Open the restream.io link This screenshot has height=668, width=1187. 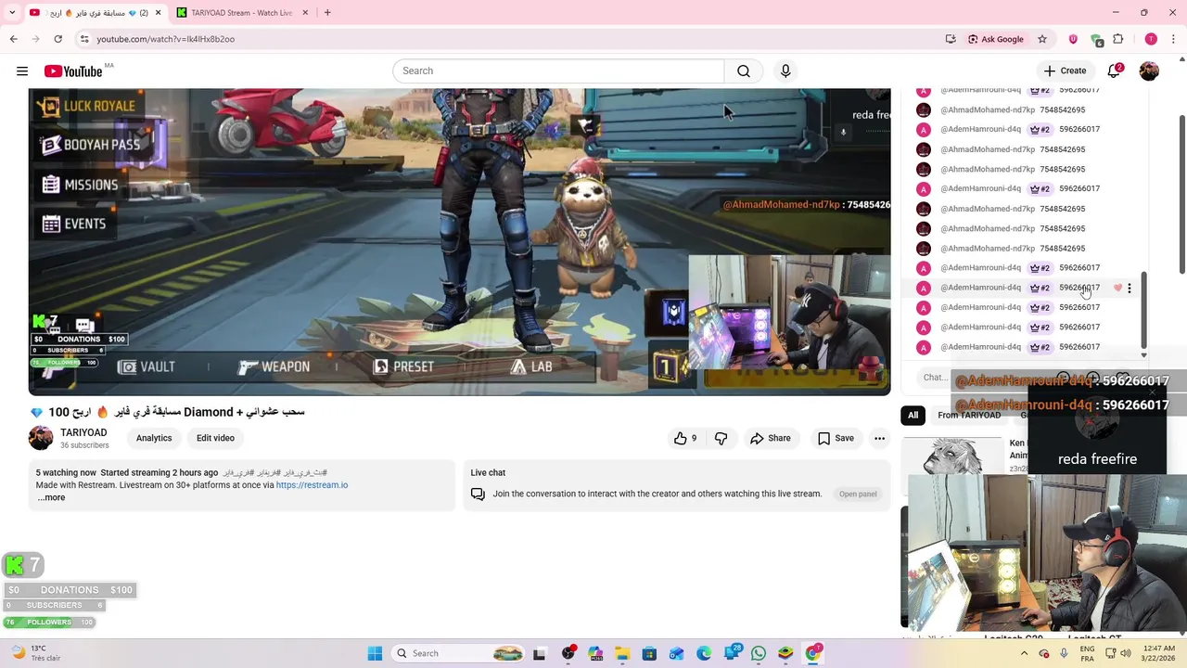pos(312,485)
